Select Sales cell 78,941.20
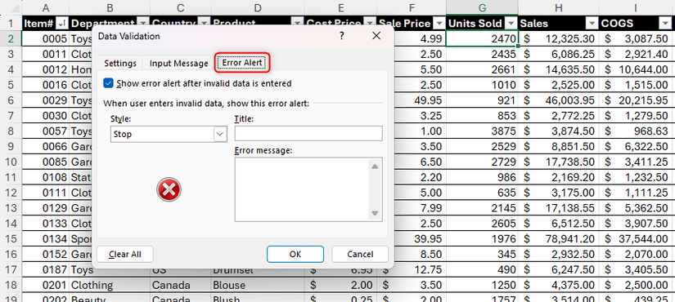This screenshot has height=302, width=675. pyautogui.click(x=558, y=238)
